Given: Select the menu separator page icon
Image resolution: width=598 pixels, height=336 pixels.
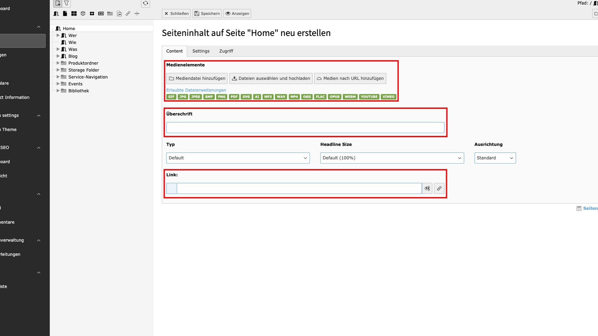Looking at the screenshot, I should (x=137, y=14).
